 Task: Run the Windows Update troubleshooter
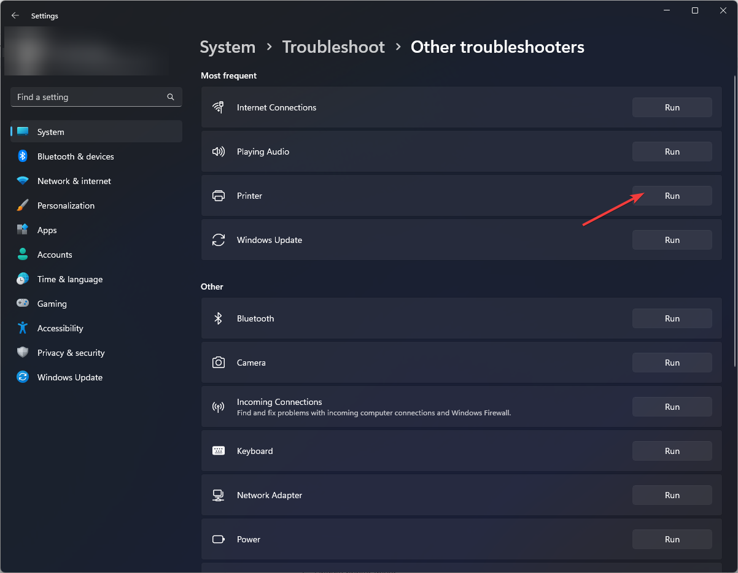point(672,240)
